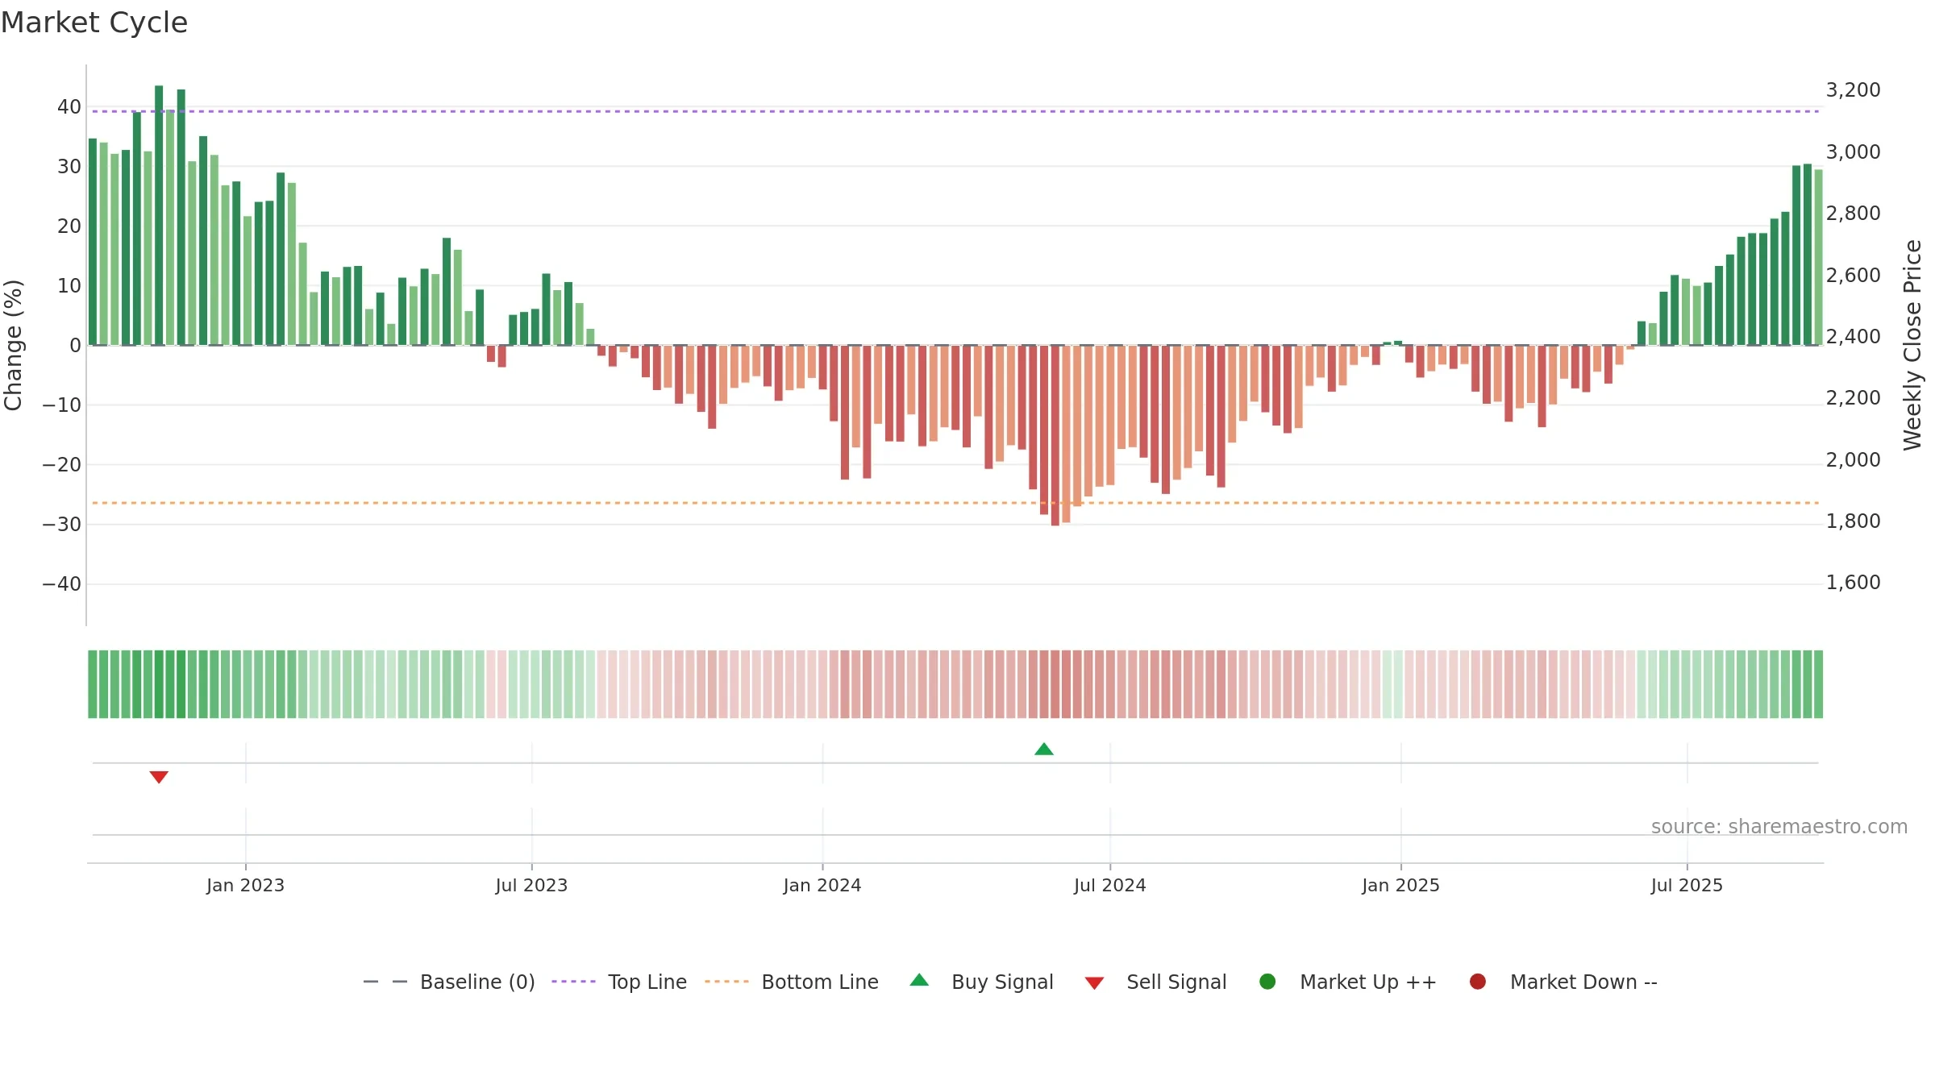The image size is (1935, 1088).
Task: Click the last green cell of the heatmap strip
Action: 1818,684
